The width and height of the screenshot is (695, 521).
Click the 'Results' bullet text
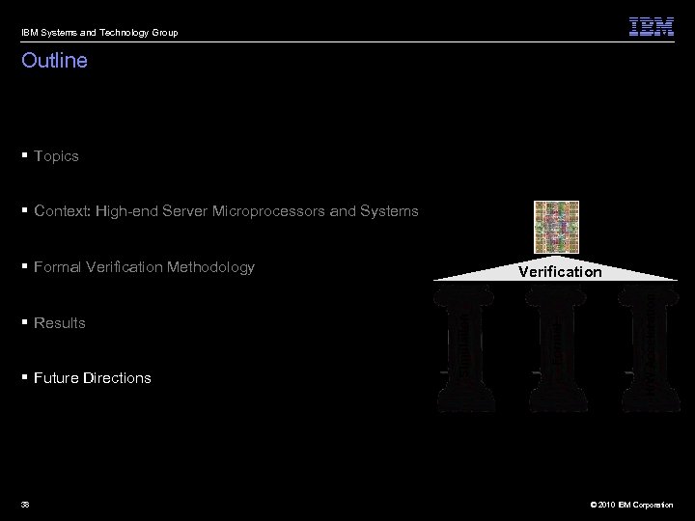pos(60,323)
